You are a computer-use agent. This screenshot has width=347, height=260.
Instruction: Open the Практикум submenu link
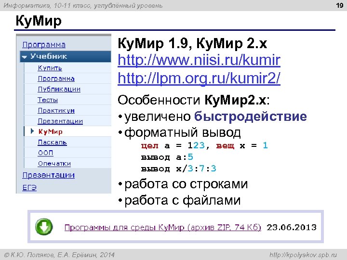[x=56, y=111]
